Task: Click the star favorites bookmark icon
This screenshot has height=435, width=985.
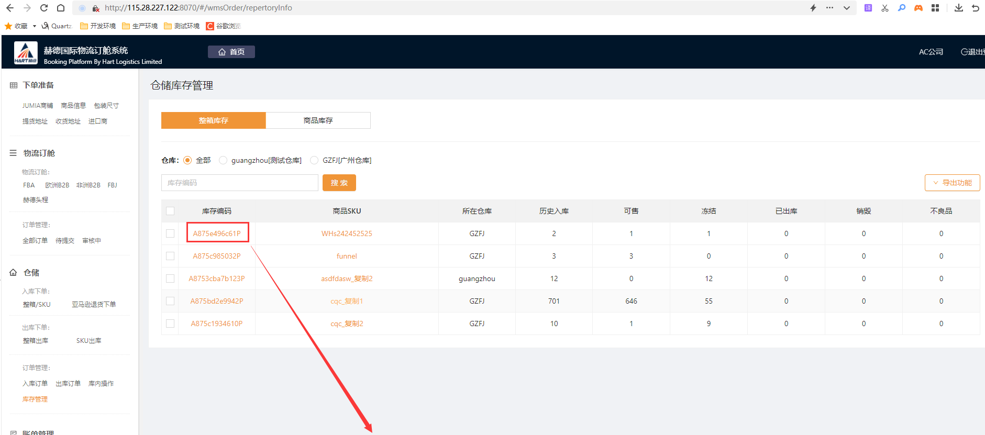Action: pyautogui.click(x=8, y=26)
